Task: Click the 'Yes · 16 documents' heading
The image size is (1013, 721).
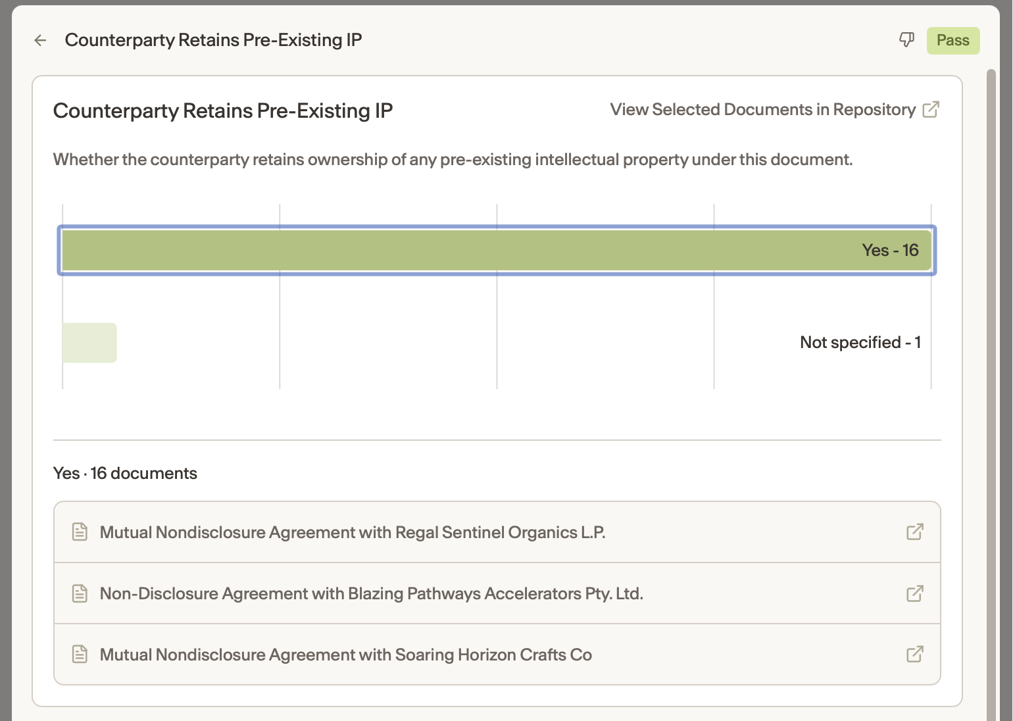Action: pyautogui.click(x=125, y=474)
